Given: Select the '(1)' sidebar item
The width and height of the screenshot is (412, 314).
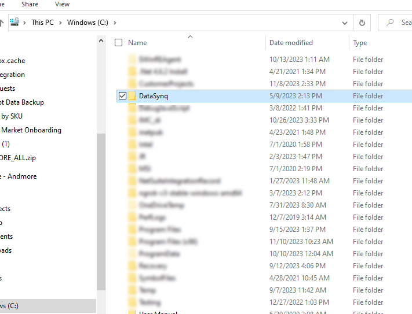Looking at the screenshot, I should [6, 144].
